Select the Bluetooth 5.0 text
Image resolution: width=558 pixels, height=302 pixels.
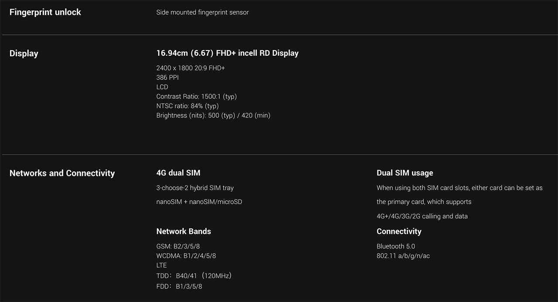pyautogui.click(x=395, y=246)
